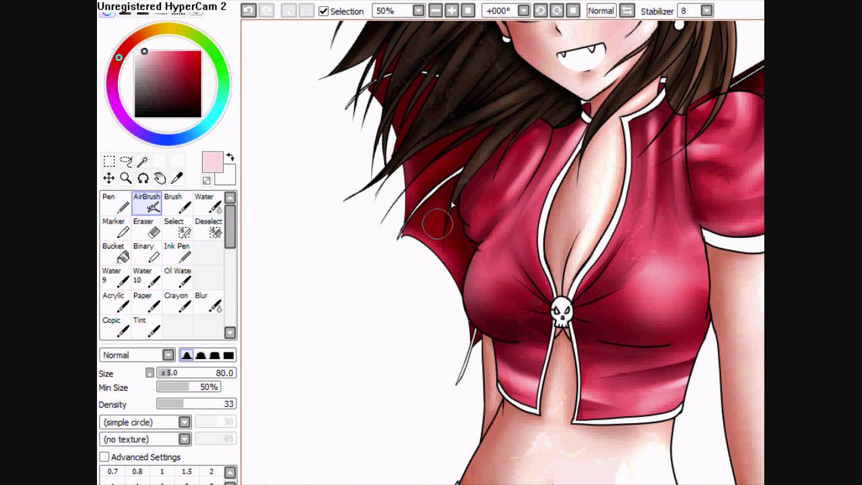Pick a shade in the color square
862x485 pixels.
coord(168,84)
